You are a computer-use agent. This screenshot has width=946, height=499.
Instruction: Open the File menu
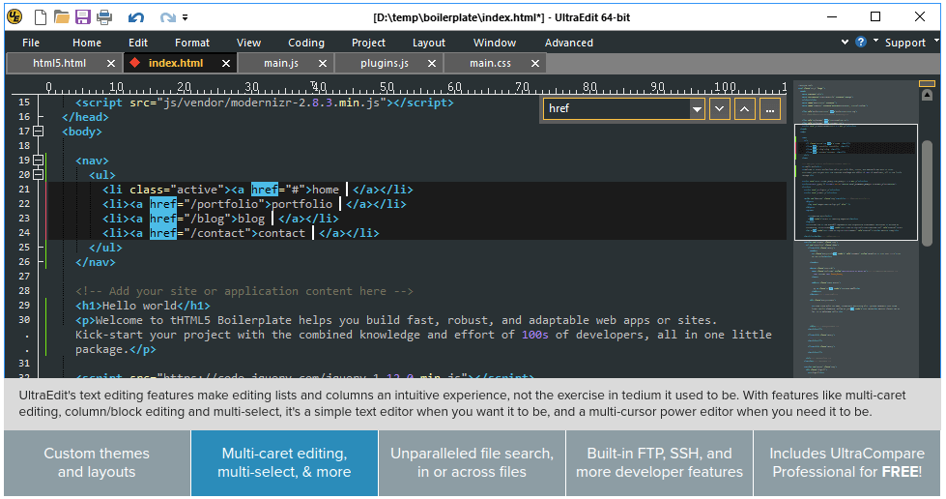point(31,43)
